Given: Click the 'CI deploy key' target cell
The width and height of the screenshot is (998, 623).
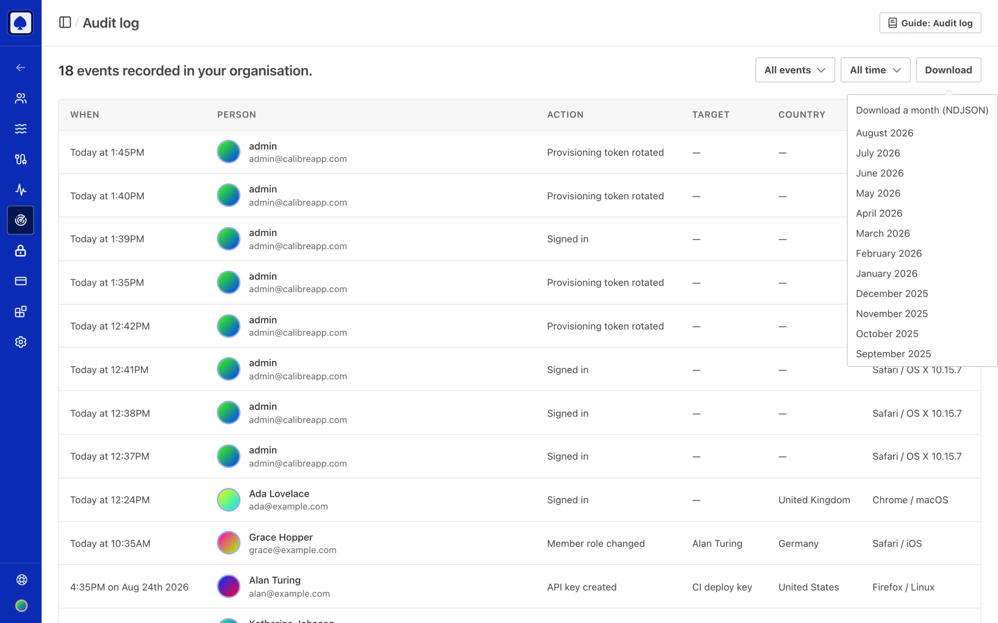Looking at the screenshot, I should (722, 587).
